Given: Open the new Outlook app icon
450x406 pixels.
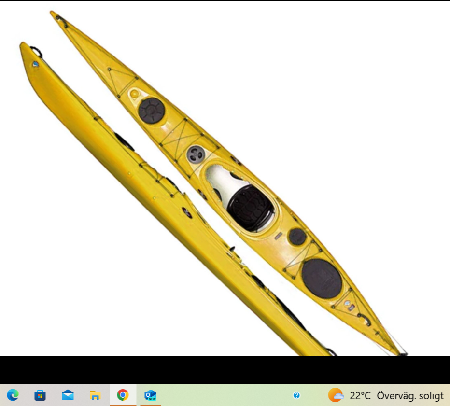Looking at the screenshot, I should pos(151,395).
